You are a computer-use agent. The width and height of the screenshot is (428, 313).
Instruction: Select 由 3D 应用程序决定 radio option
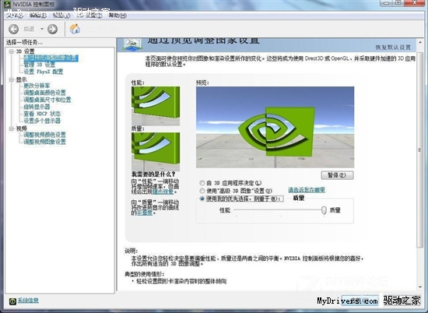pyautogui.click(x=202, y=183)
